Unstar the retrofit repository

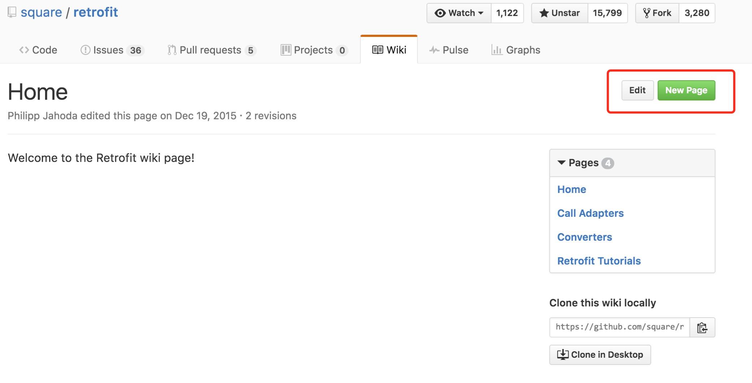coord(559,13)
